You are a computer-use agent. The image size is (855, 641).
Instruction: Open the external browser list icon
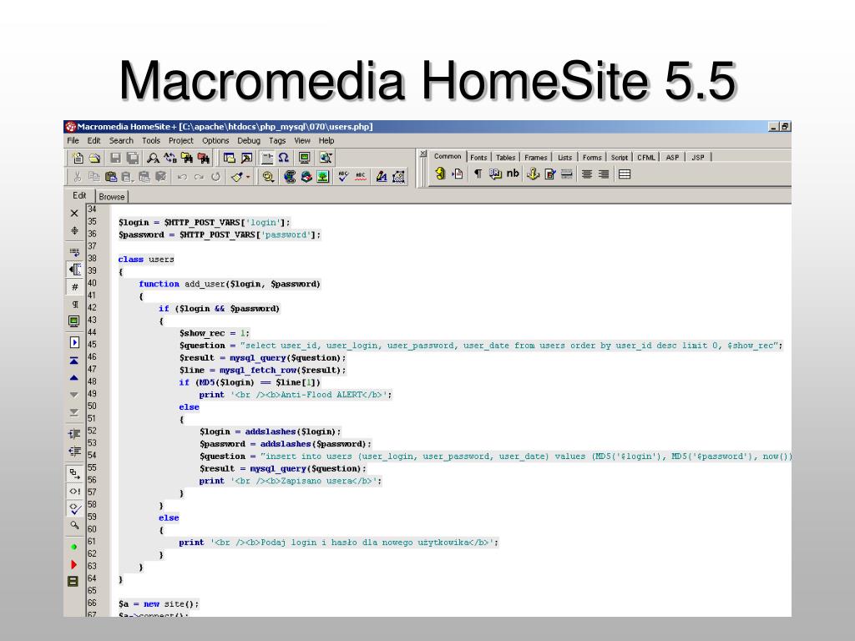[x=326, y=158]
